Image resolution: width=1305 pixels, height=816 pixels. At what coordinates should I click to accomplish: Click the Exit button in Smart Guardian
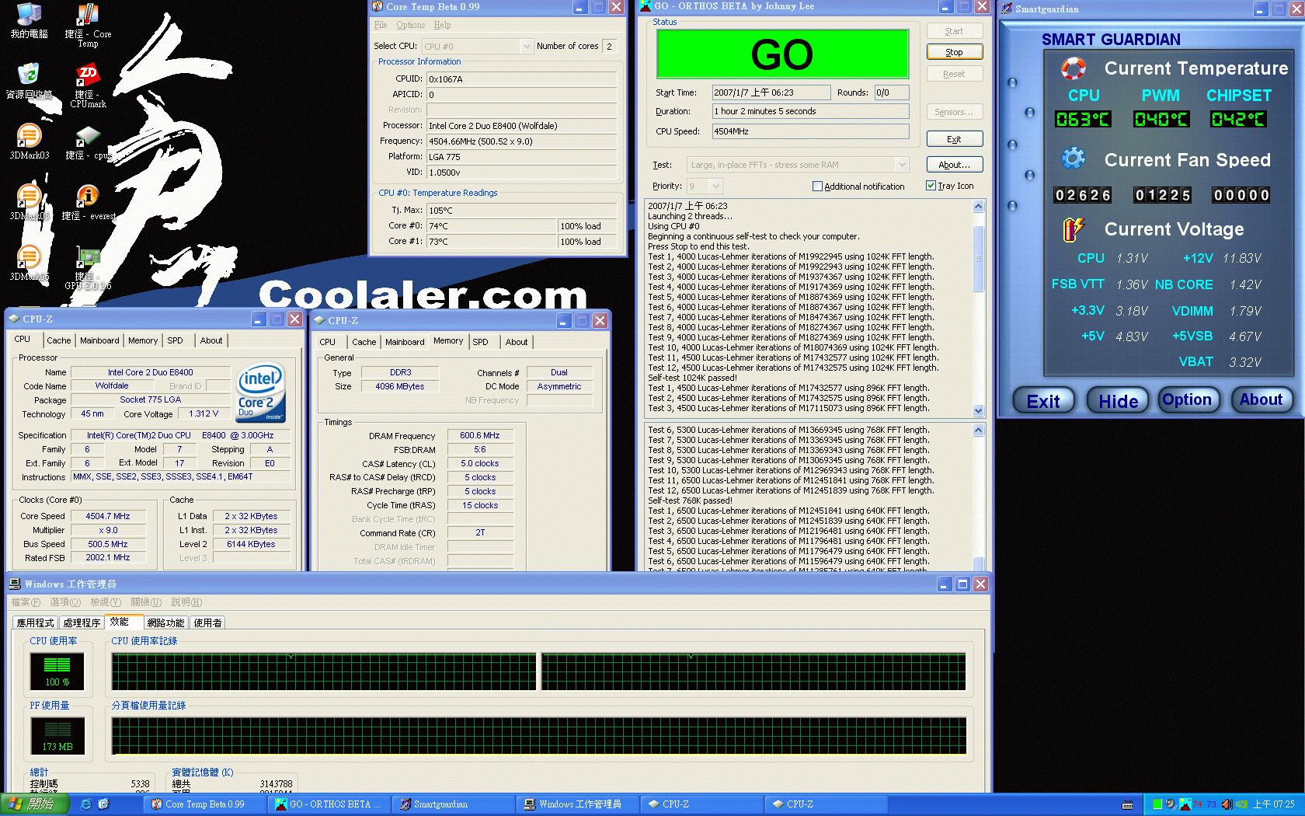point(1043,401)
